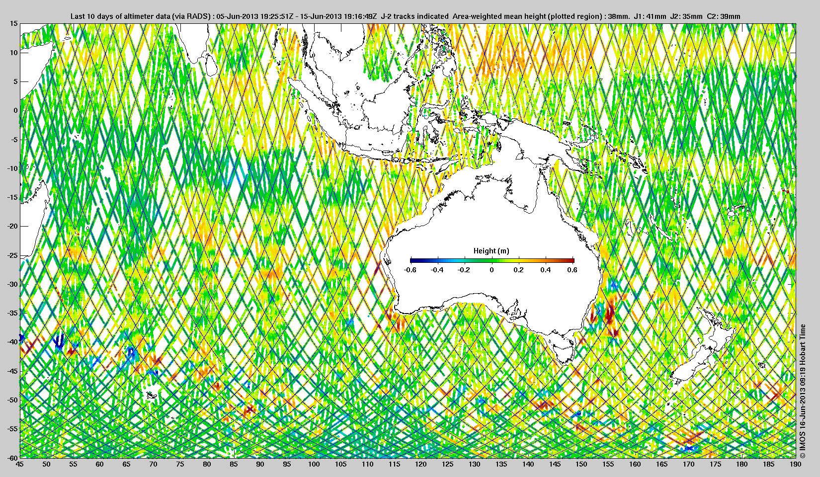Click the latitude axis label -60
The height and width of the screenshot is (477, 820).
(x=12, y=458)
